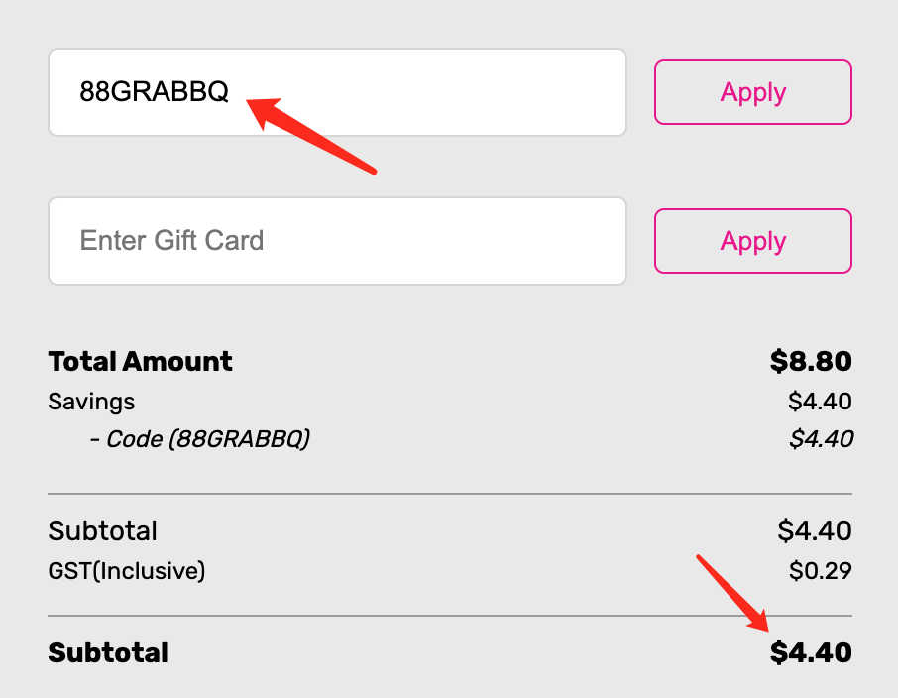Screen dimensions: 898x698
Task: Select the bold final $4.40 amount
Action: pos(811,652)
